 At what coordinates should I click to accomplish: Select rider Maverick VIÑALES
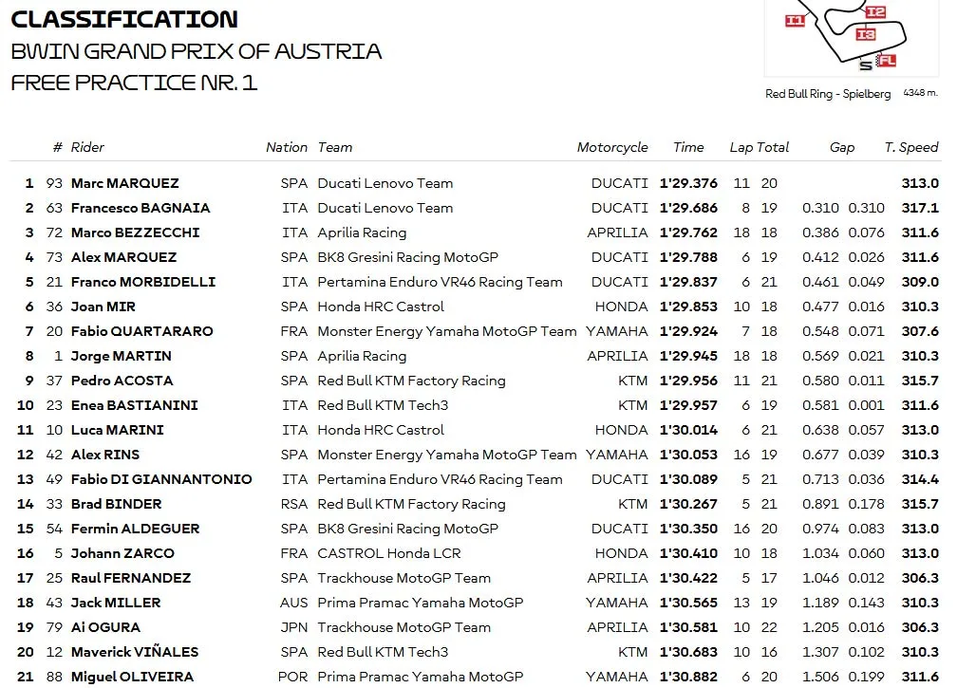point(135,651)
